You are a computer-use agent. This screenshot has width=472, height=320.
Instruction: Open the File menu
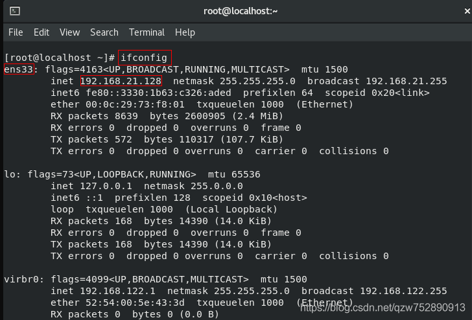point(16,32)
